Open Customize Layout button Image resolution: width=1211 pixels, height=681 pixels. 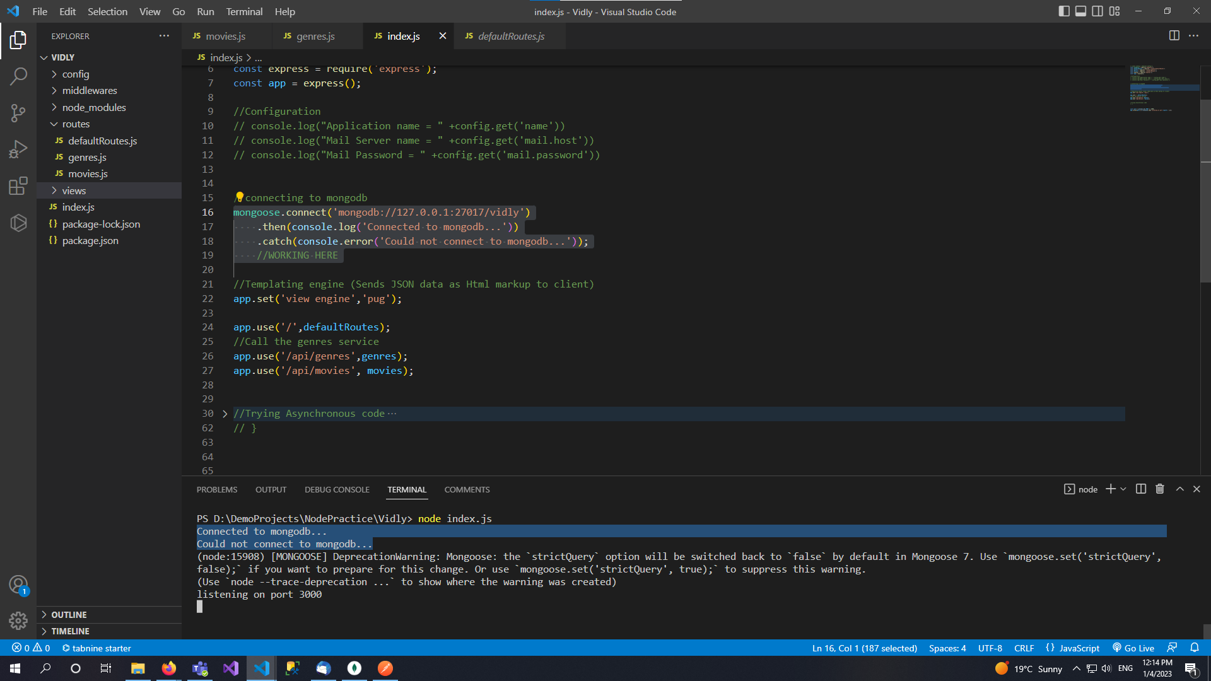[x=1114, y=11]
